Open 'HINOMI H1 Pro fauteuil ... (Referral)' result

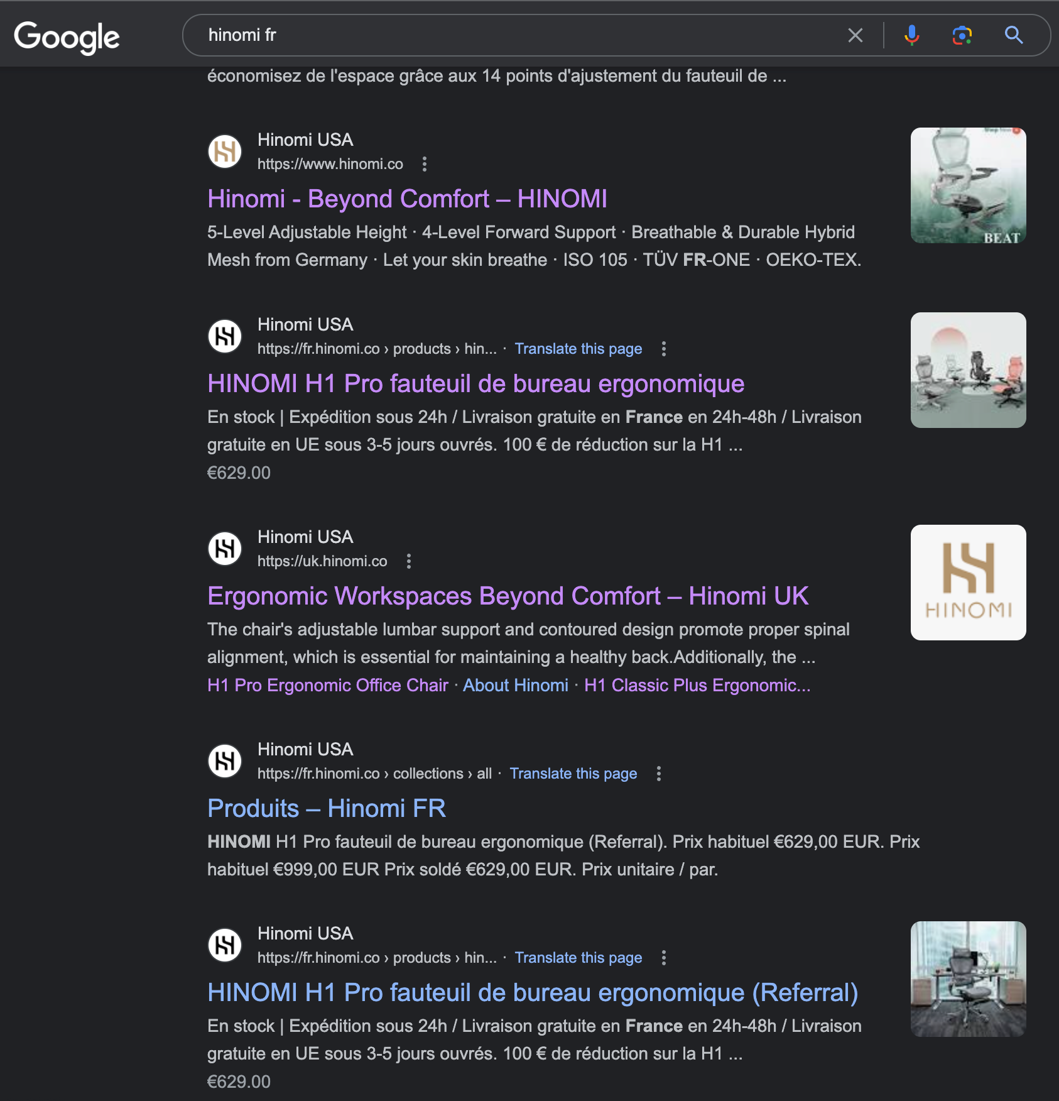pyautogui.click(x=533, y=992)
